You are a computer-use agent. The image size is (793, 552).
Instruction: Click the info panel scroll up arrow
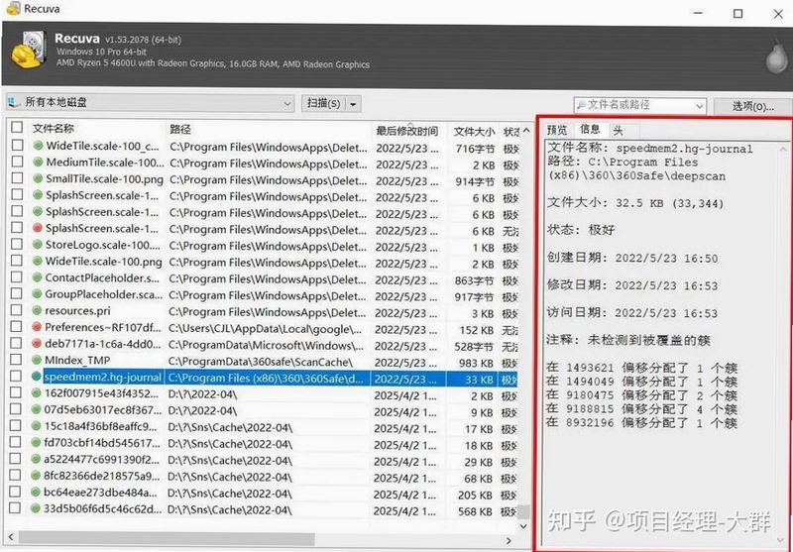783,150
